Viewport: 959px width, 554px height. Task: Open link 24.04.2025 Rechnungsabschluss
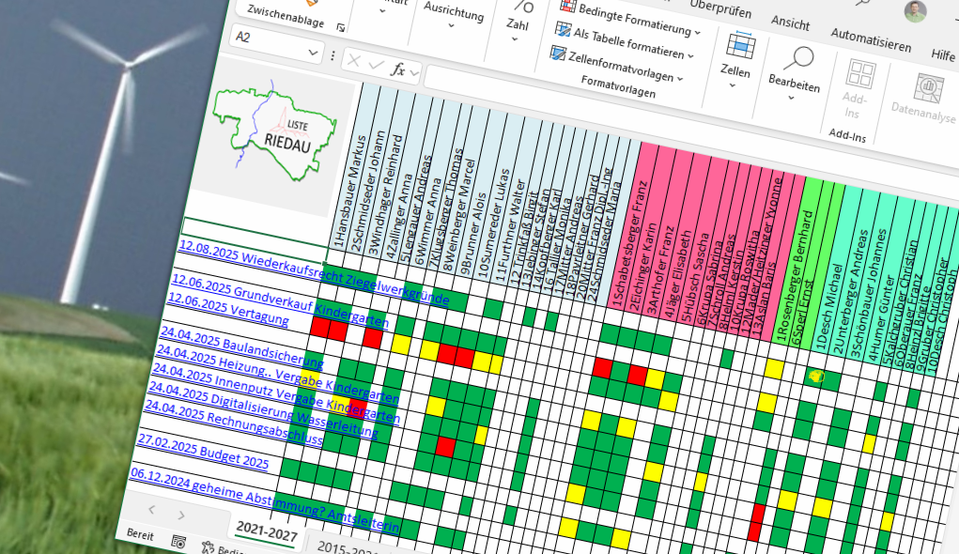(233, 423)
